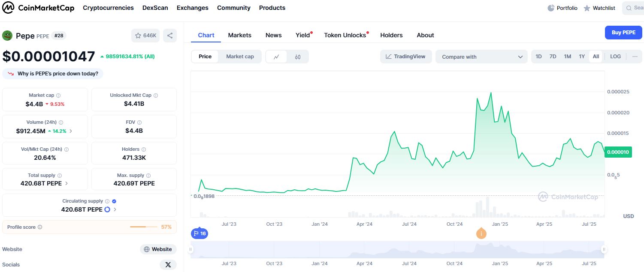The image size is (644, 272).
Task: Open info icon for Vol/Mkt Cap (24h)
Action: pyautogui.click(x=67, y=149)
